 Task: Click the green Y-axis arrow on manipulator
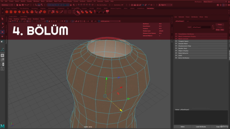106,79
